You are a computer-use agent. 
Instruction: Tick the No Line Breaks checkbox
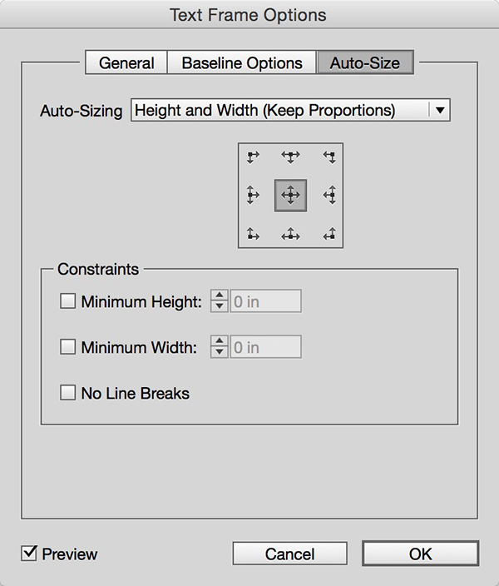(x=67, y=393)
